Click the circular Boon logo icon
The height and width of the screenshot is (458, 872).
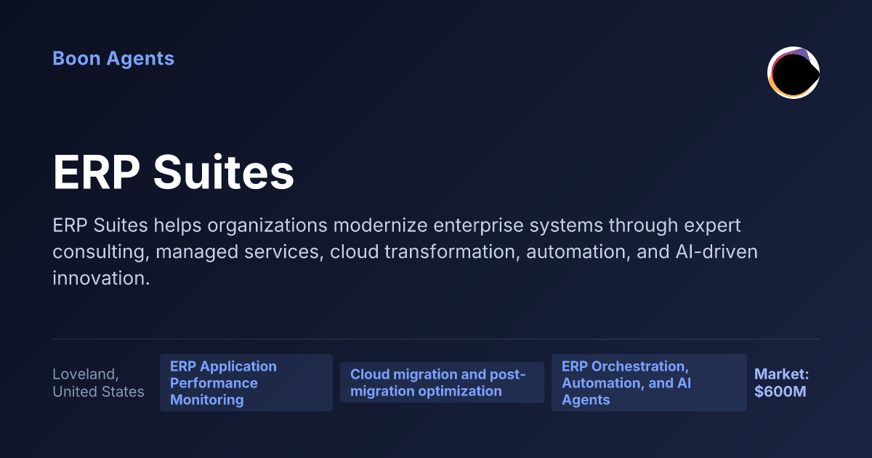[x=794, y=73]
